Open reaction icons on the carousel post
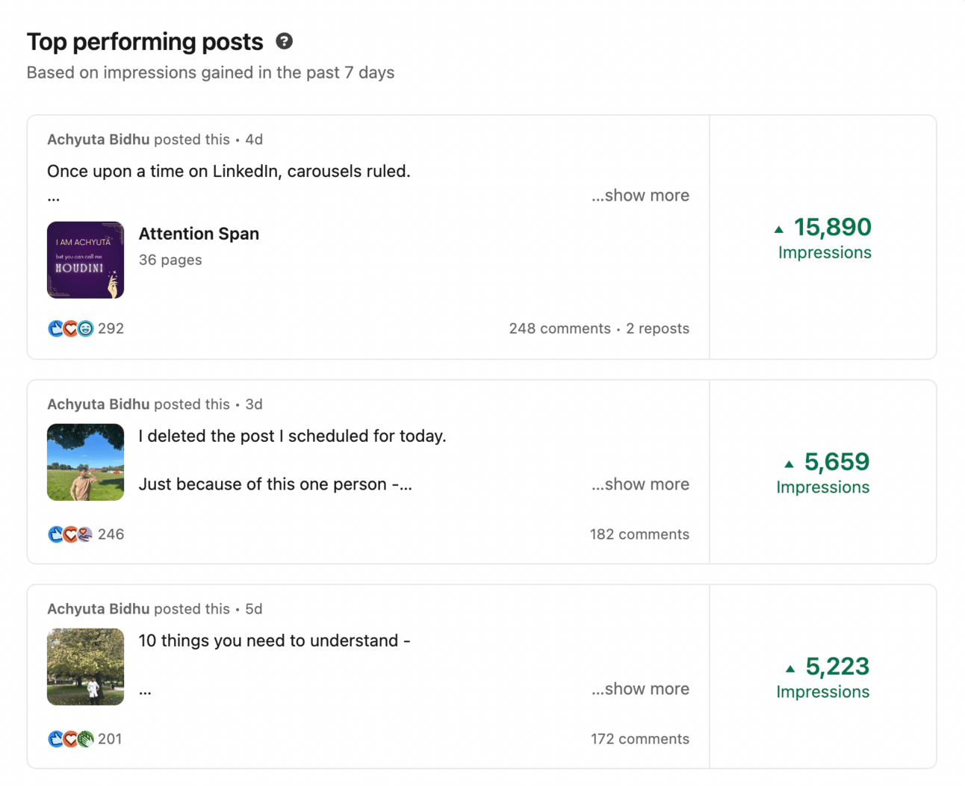Viewport: 965px width, 786px height. pos(70,328)
